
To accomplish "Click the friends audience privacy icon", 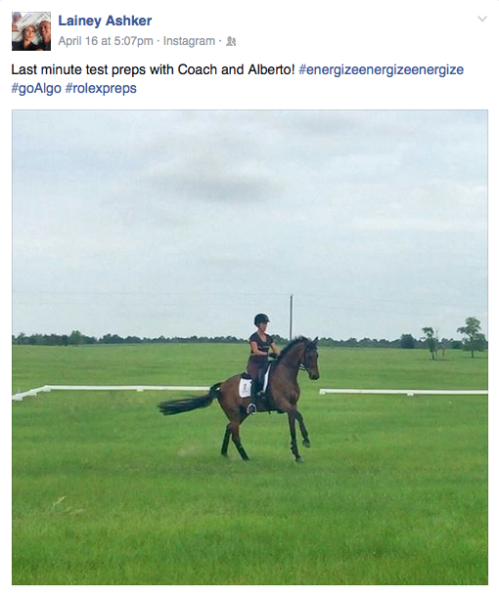I will pos(231,41).
